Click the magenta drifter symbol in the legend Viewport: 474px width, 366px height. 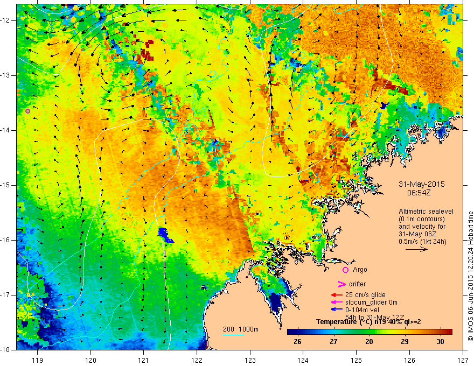pos(341,284)
